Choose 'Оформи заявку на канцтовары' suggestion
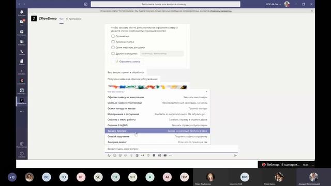This screenshot has width=331, height=186. (x=157, y=97)
